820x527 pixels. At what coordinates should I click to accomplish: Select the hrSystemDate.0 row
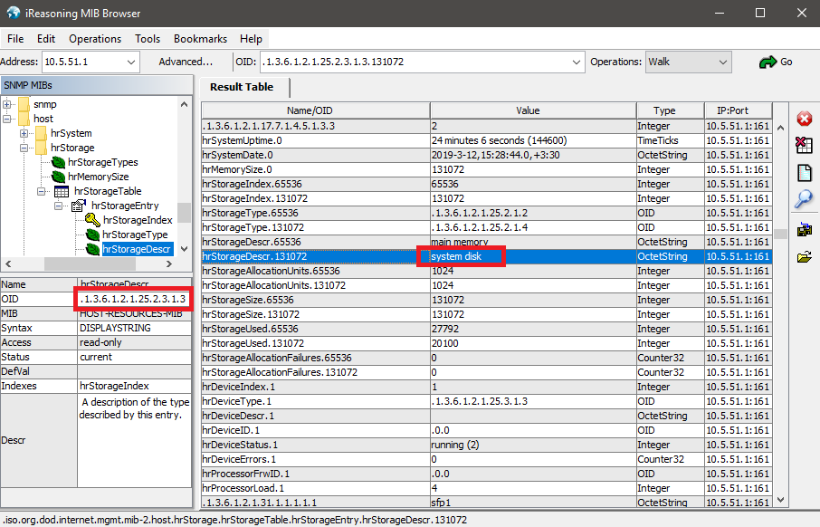click(x=486, y=156)
